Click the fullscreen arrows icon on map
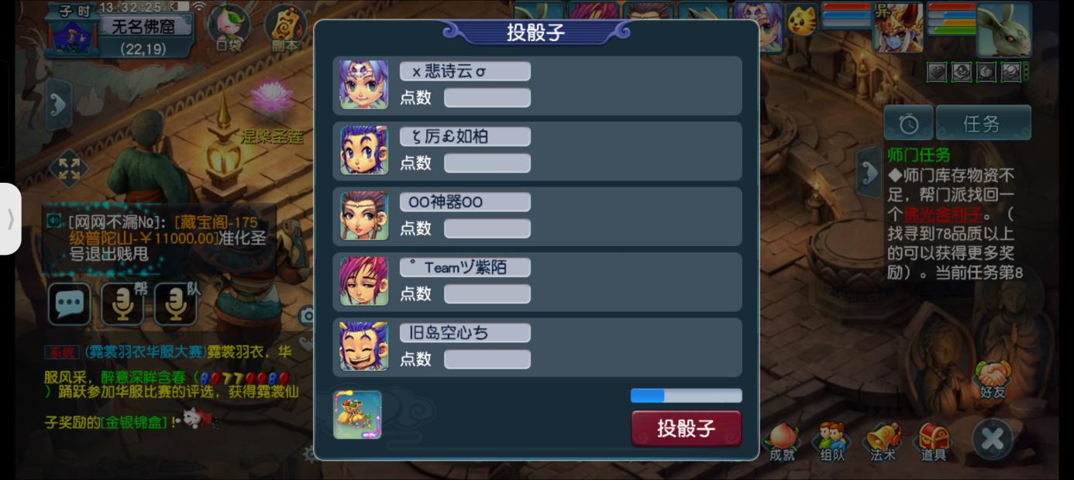The width and height of the screenshot is (1074, 480). point(69,169)
